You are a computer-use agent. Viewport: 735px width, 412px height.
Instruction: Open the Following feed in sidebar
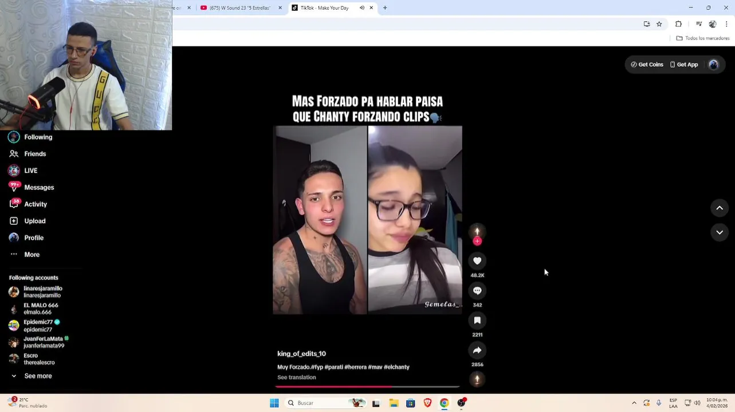31,137
